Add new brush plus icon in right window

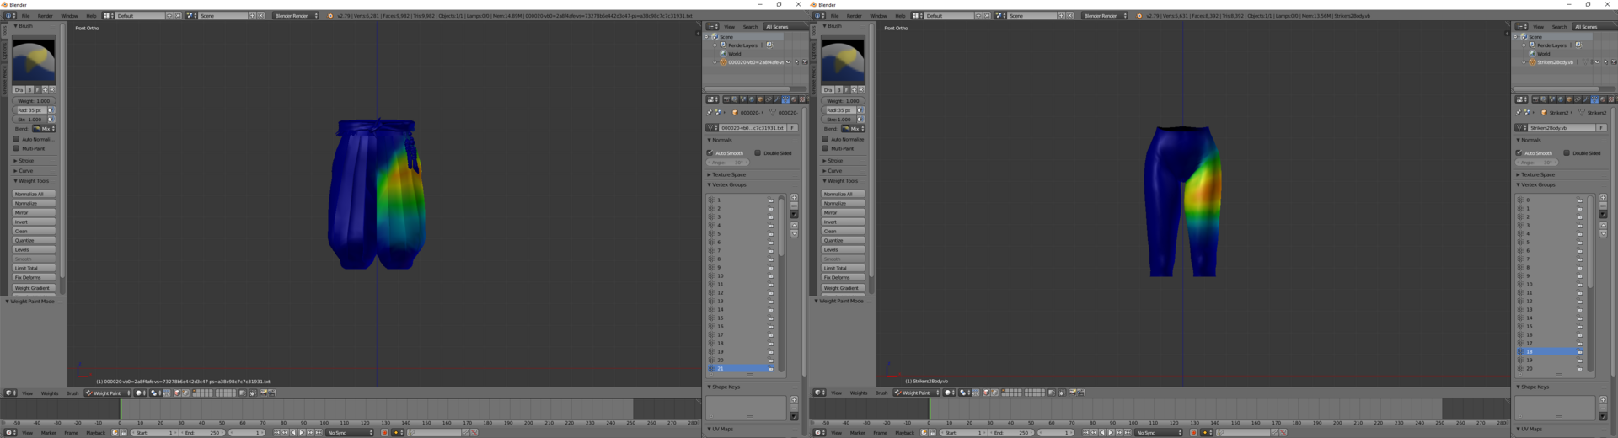pyautogui.click(x=854, y=90)
